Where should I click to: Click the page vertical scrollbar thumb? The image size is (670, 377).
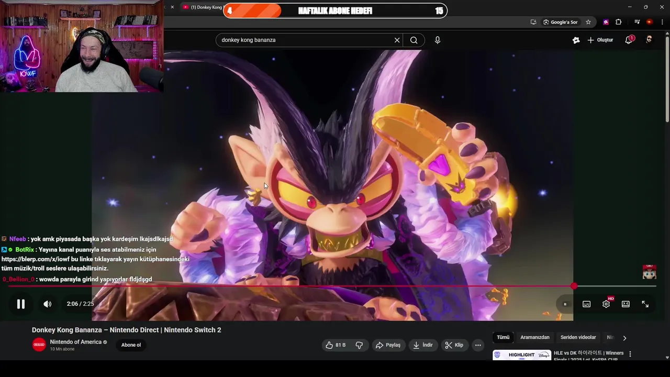pyautogui.click(x=667, y=80)
